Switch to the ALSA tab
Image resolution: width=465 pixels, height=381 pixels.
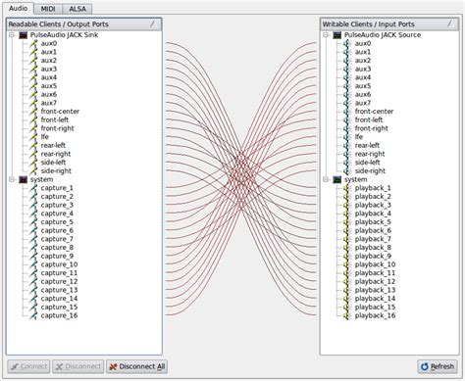coord(77,9)
